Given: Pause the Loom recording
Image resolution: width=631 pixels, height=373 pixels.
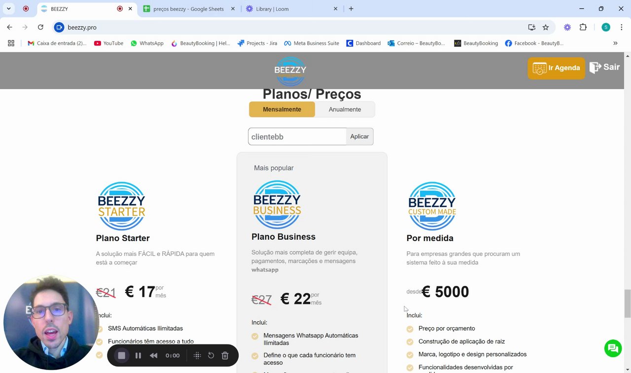Looking at the screenshot, I should coord(138,355).
